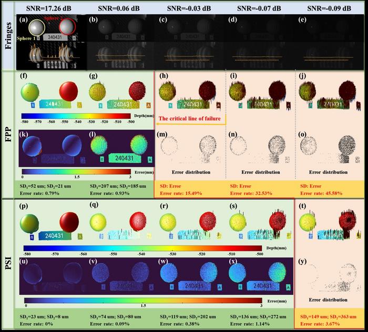The width and height of the screenshot is (368, 332).
Task: Click 'Error rate: 0.79%' text
Action: point(39,194)
